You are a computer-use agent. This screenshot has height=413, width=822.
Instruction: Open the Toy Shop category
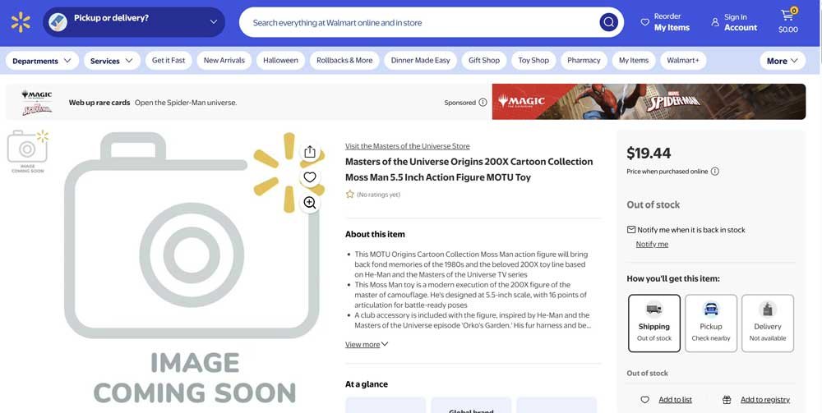pos(533,61)
